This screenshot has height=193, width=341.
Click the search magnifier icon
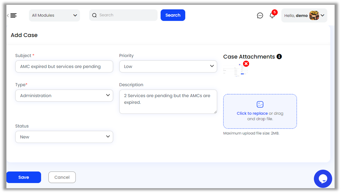point(94,15)
